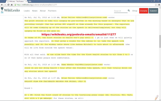Click the red Donate button
161x101 pixels.
click(x=144, y=11)
